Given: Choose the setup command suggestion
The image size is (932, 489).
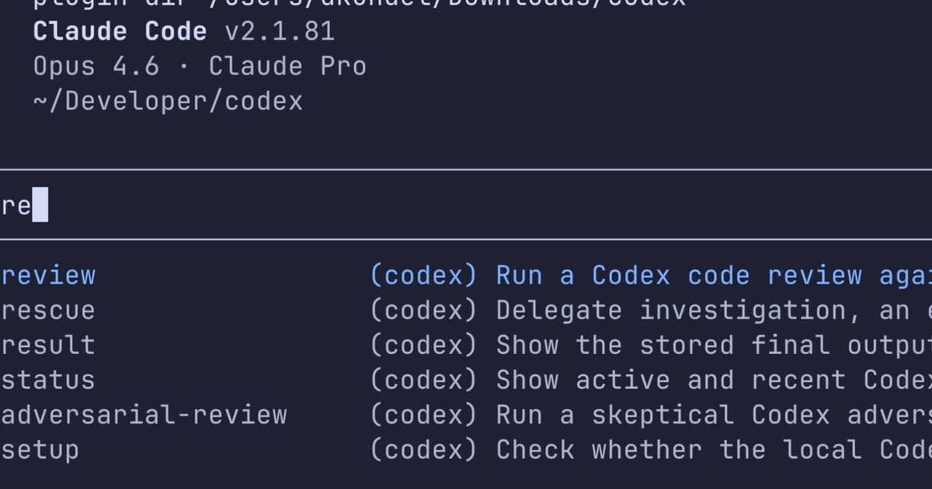Looking at the screenshot, I should [x=39, y=449].
